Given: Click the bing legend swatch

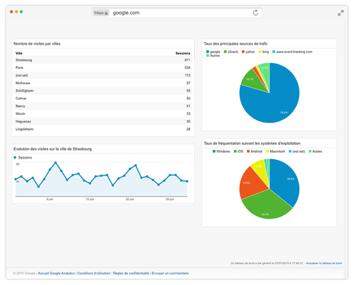Looking at the screenshot, I should coord(260,52).
